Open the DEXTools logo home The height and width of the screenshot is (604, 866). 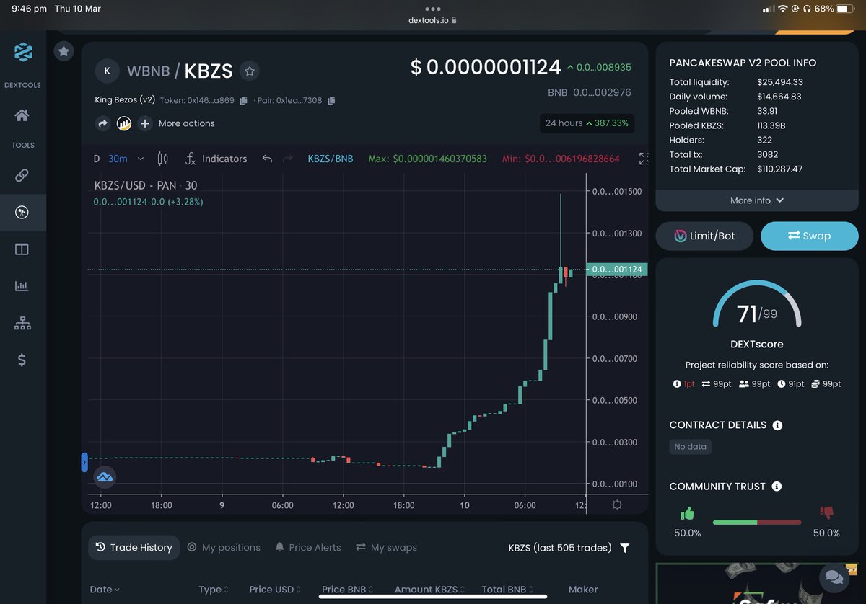click(23, 52)
